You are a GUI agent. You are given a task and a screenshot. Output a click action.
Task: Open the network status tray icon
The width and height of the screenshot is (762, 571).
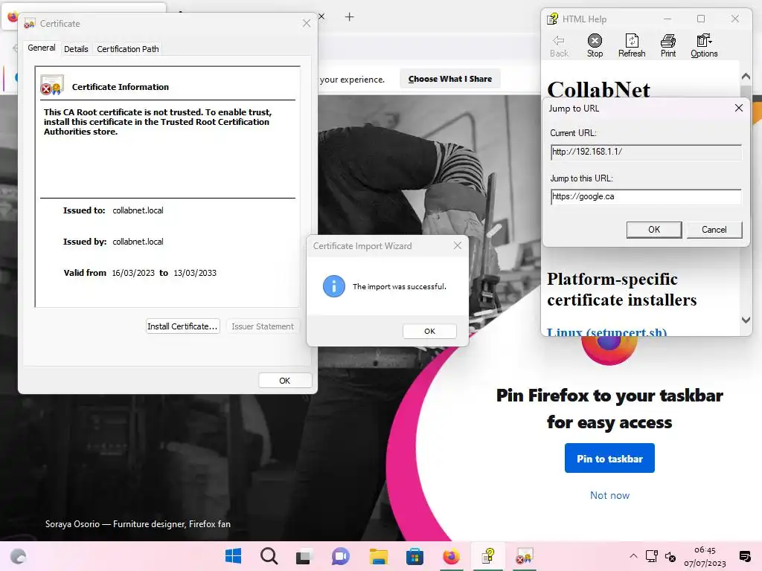(x=651, y=556)
